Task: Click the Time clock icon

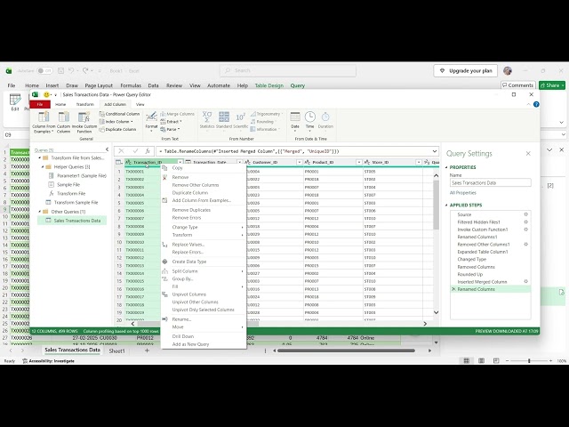Action: point(310,117)
